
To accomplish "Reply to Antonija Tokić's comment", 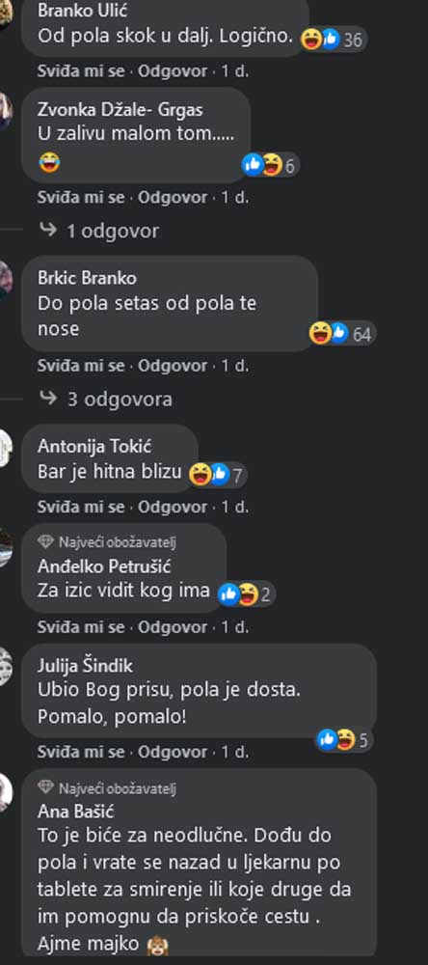I will click(x=173, y=508).
